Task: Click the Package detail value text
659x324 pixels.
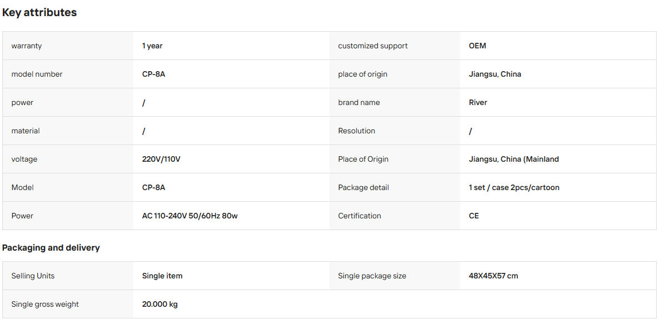Action: [514, 187]
